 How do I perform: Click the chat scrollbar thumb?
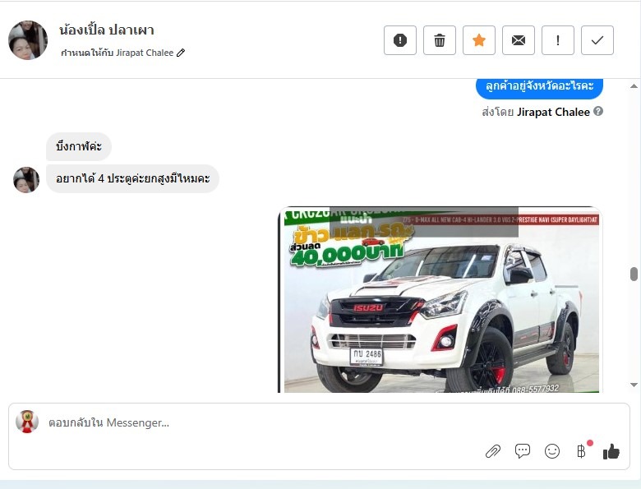(x=634, y=274)
